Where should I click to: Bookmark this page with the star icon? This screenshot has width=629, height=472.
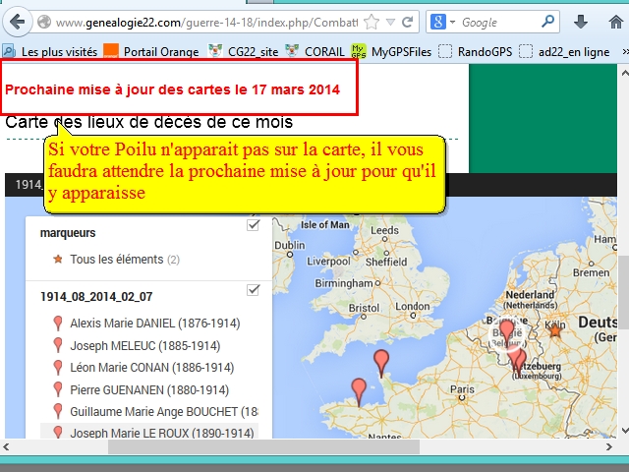372,22
